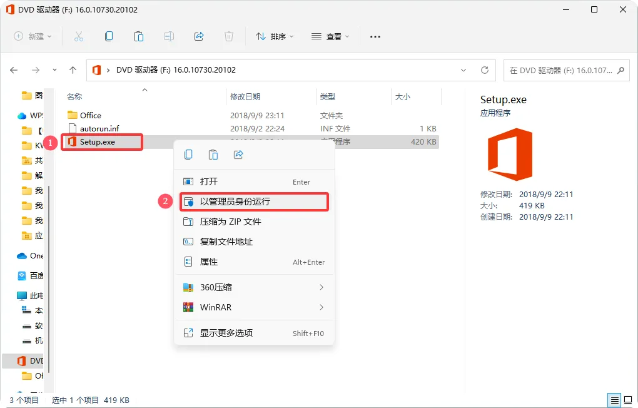Click the 1 KB size cell
Viewport: 638px width, 408px height.
pos(428,129)
